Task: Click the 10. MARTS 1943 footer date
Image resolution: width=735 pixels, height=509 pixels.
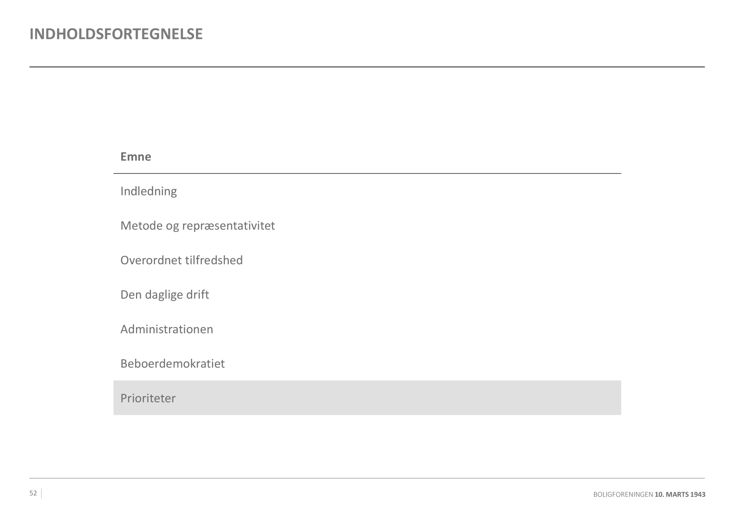Action: [x=680, y=495]
